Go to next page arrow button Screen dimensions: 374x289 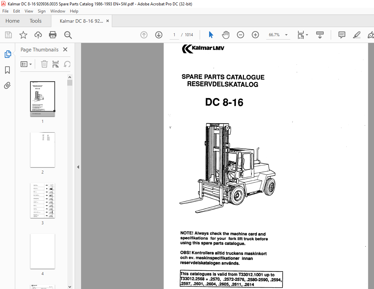point(158,35)
